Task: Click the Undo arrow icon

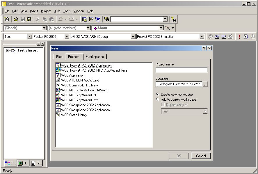Action: pyautogui.click(x=61, y=19)
